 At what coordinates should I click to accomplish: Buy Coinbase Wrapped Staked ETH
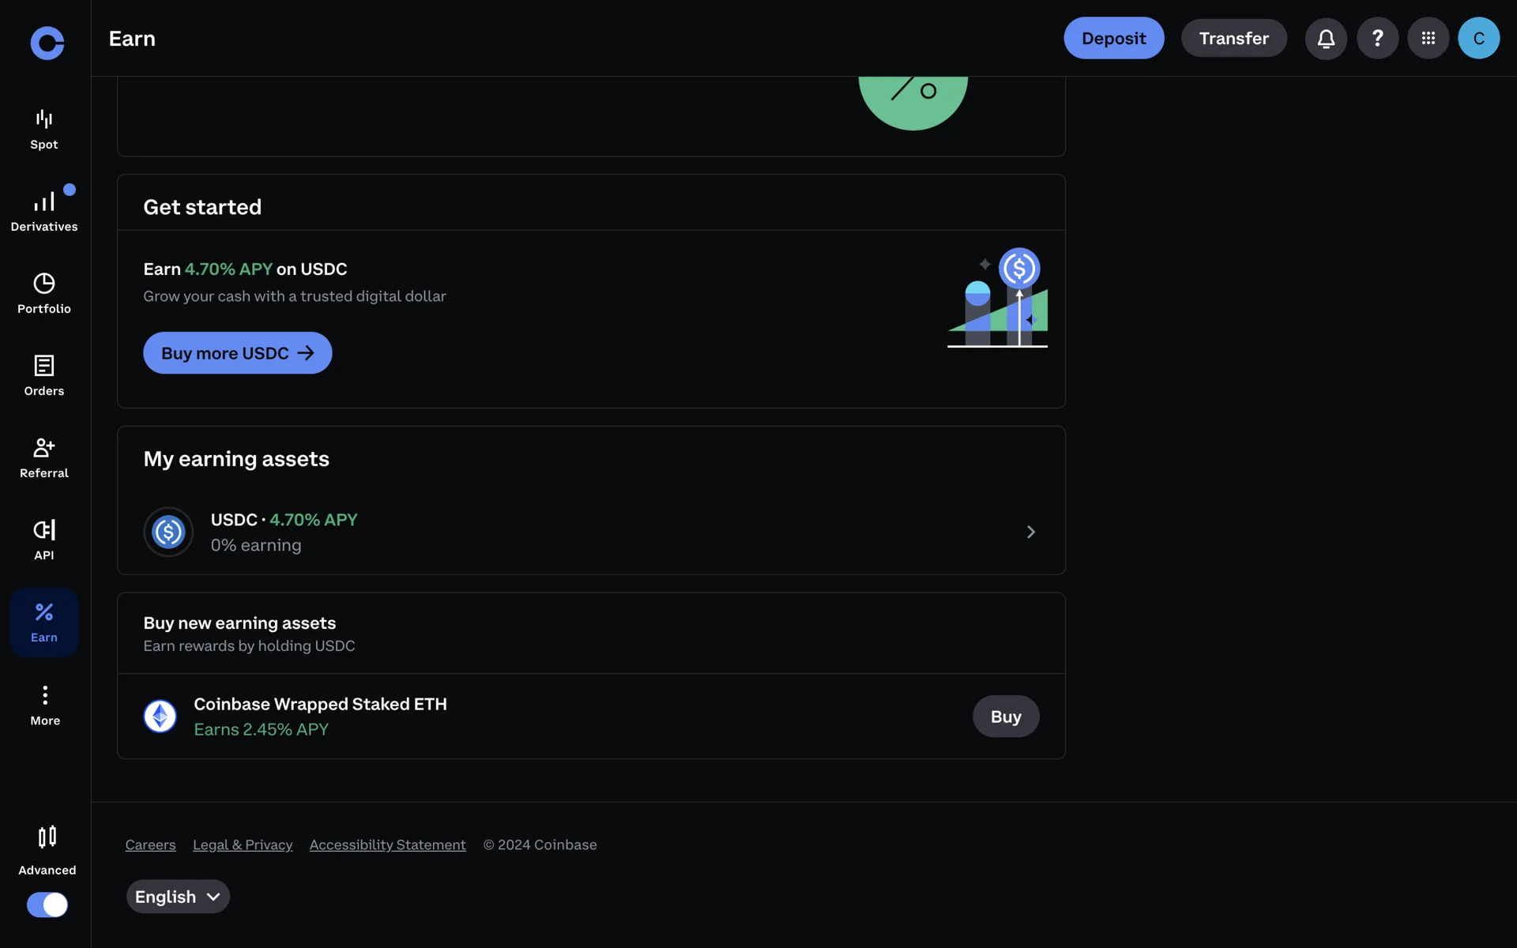click(x=1005, y=717)
